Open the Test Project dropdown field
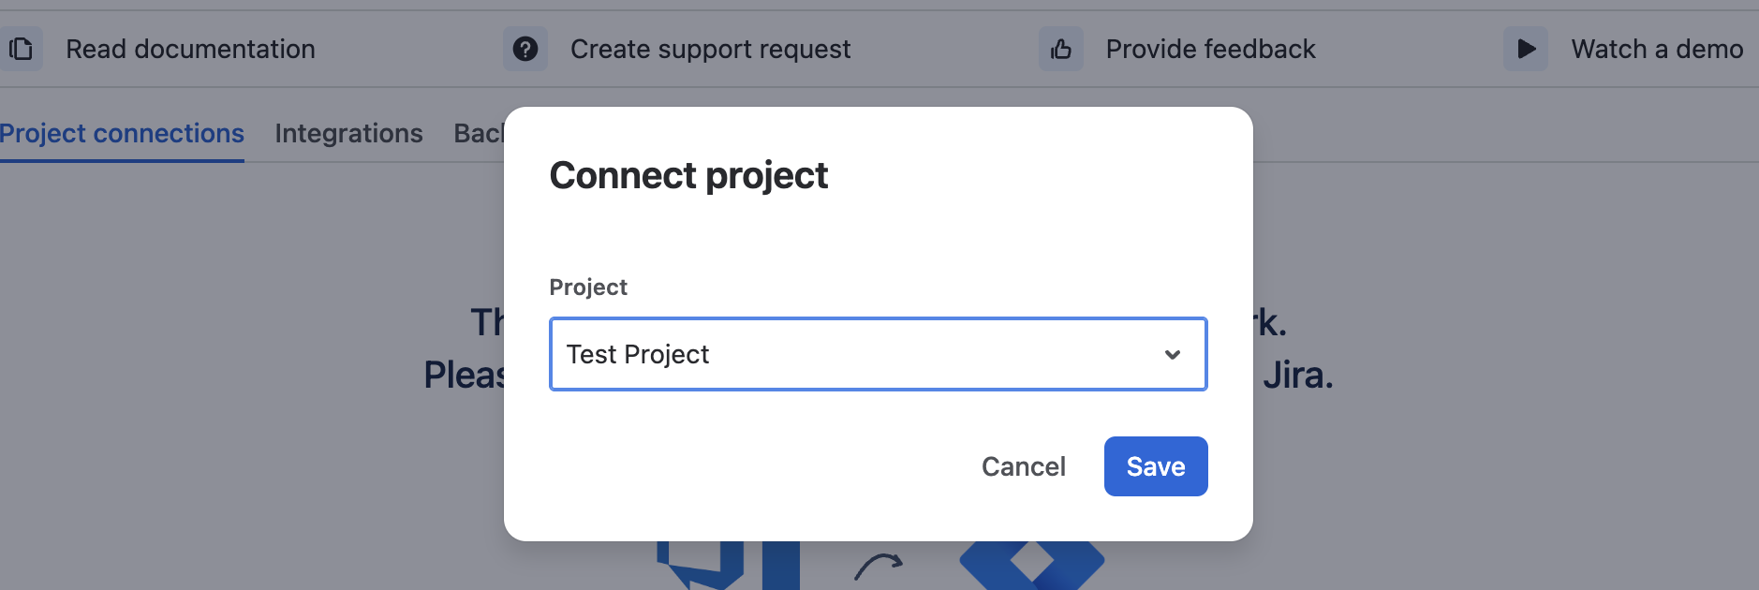 tap(879, 354)
